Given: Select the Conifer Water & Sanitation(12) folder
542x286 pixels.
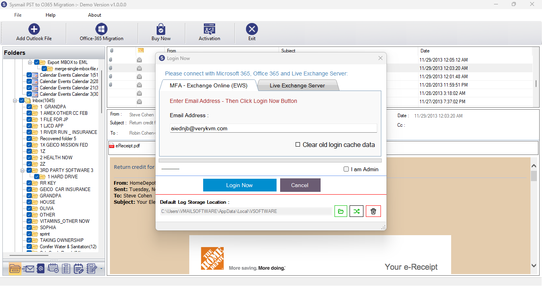Looking at the screenshot, I should (x=68, y=247).
